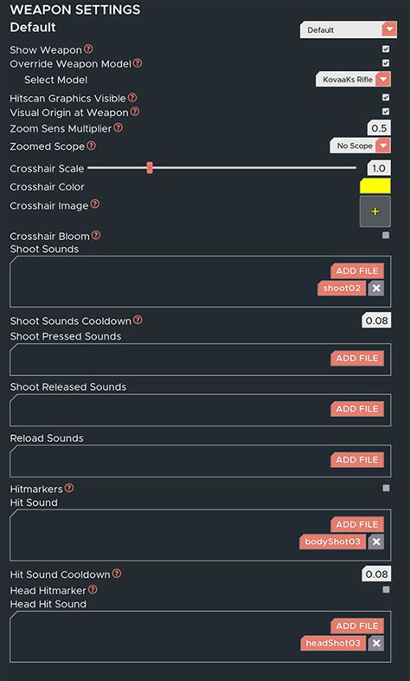
Task: Open the Default weapon profile dropdown
Action: [x=348, y=30]
